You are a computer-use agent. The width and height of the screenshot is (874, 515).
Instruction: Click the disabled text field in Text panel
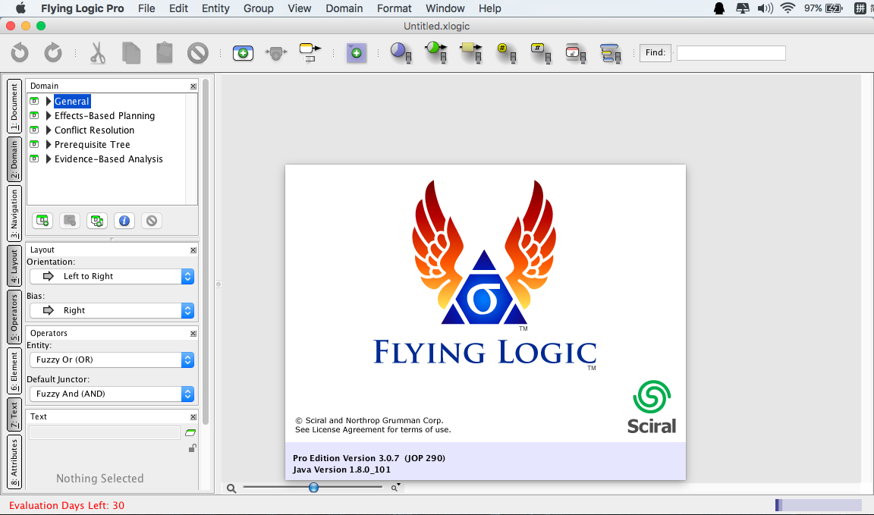[x=105, y=432]
